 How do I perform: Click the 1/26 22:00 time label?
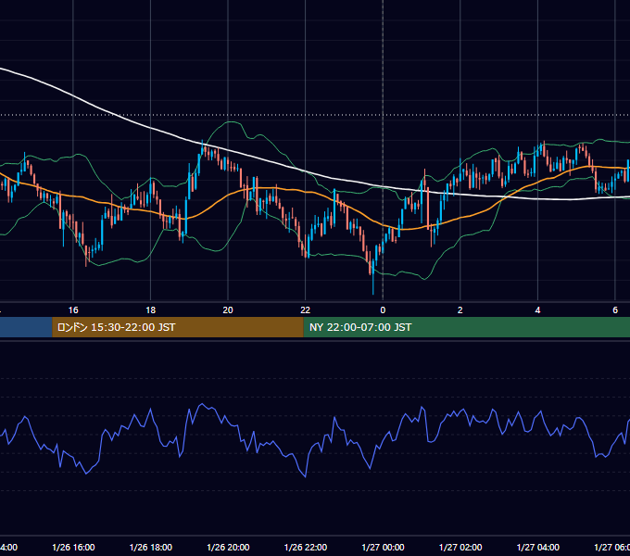click(x=306, y=547)
